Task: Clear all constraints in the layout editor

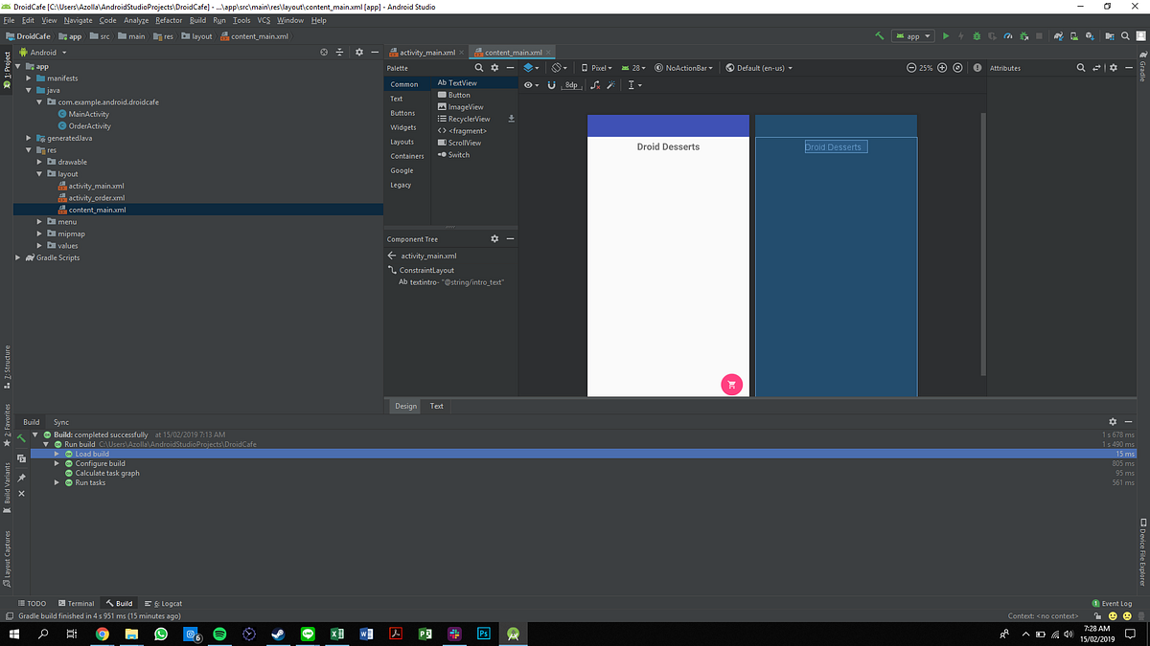Action: pos(594,85)
